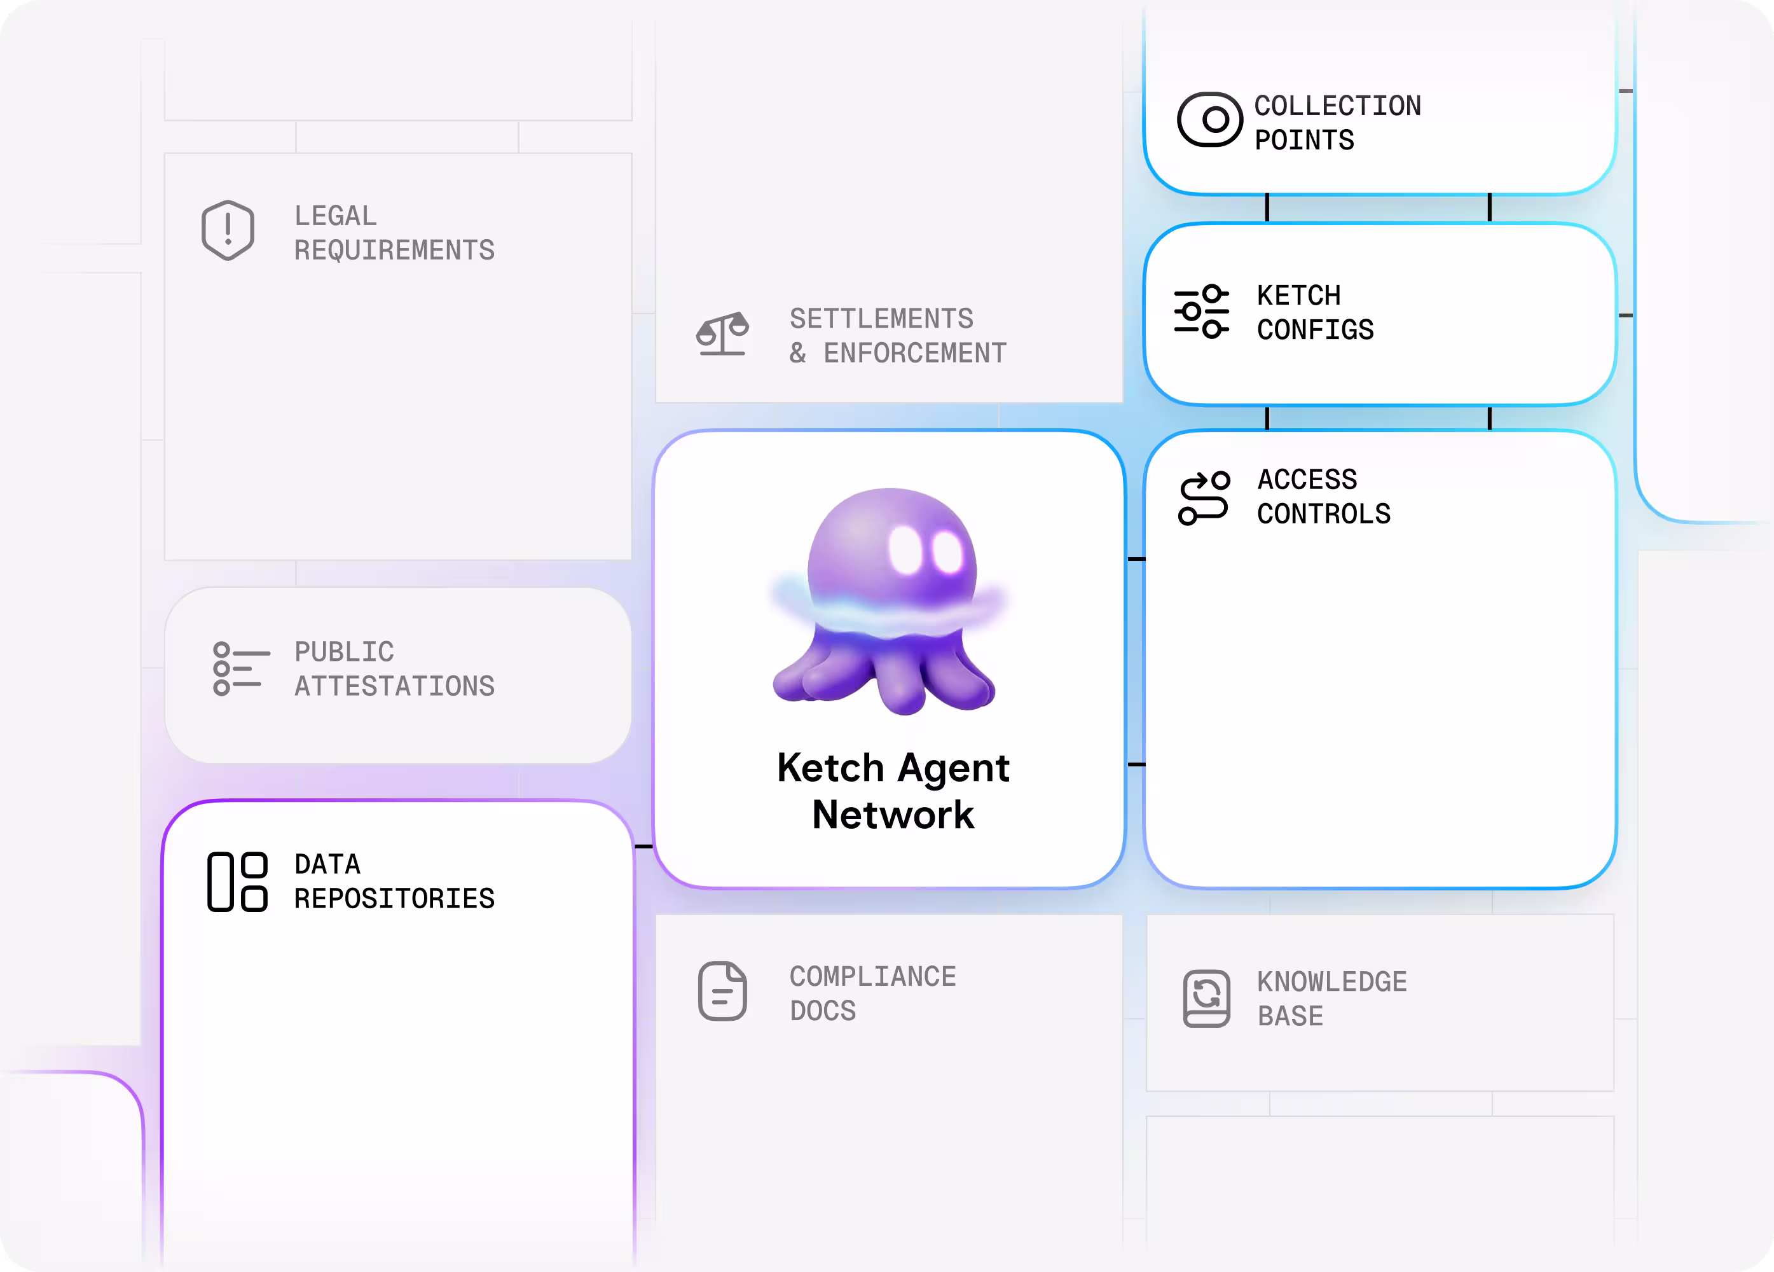1774x1272 pixels.
Task: Click the Ketch Configs sliders icon
Action: pos(1202,312)
